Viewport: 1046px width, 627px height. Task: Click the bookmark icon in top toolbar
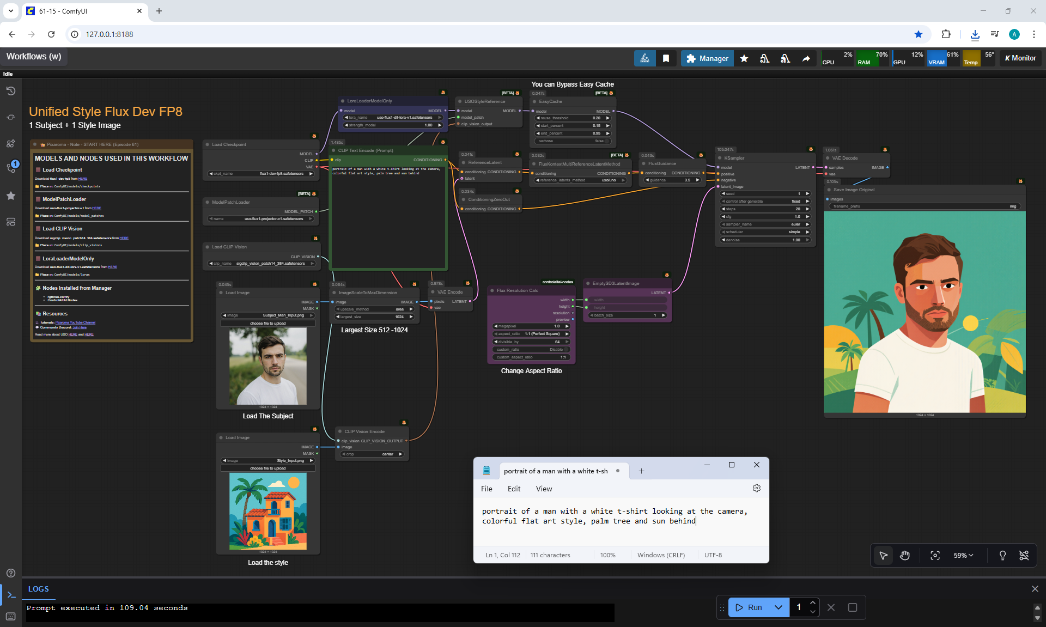666,58
